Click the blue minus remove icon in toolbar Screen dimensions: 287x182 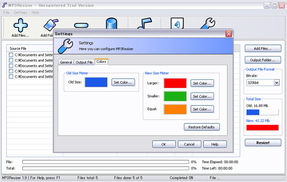(x=81, y=25)
